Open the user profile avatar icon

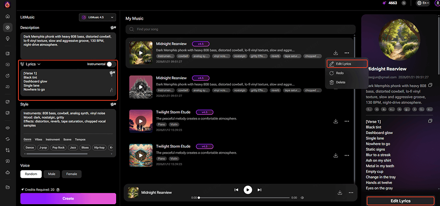pyautogui.click(x=437, y=3)
